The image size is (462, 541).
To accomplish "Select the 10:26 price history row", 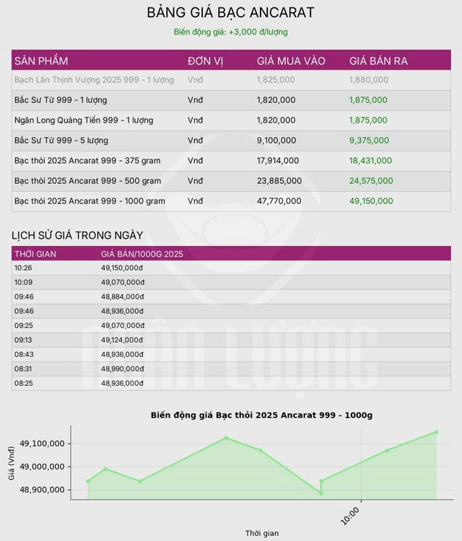I will (23, 268).
